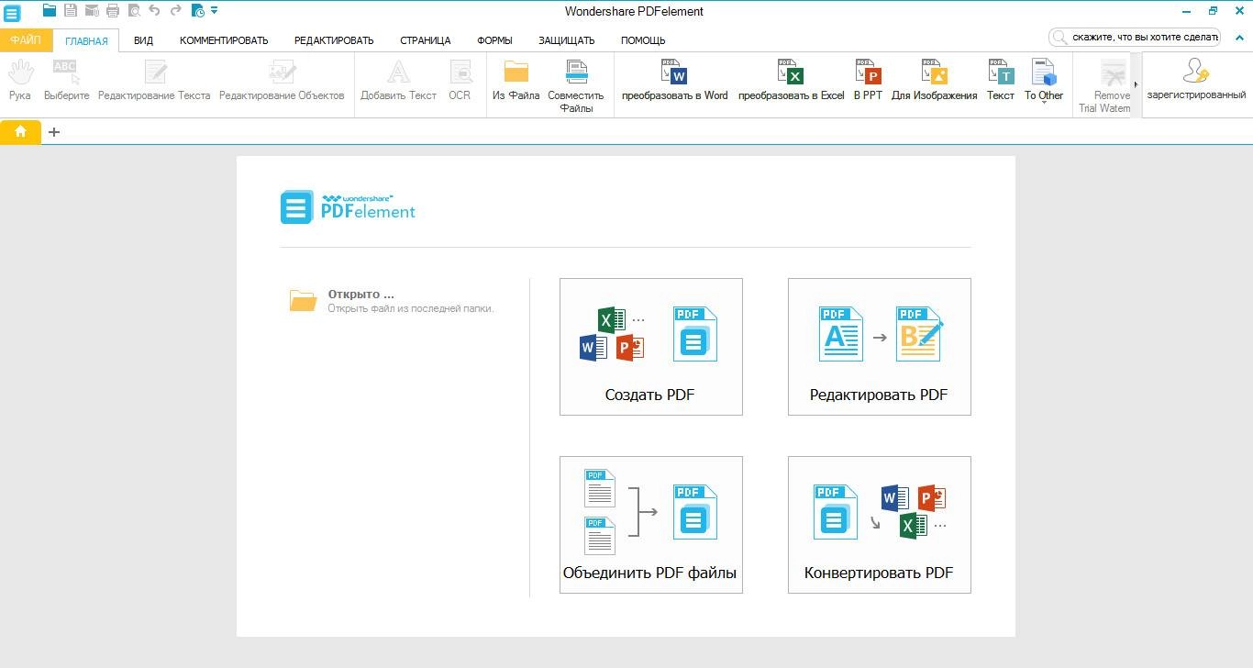Image resolution: width=1253 pixels, height=668 pixels.
Task: Open the To Other dropdown
Action: click(1044, 82)
